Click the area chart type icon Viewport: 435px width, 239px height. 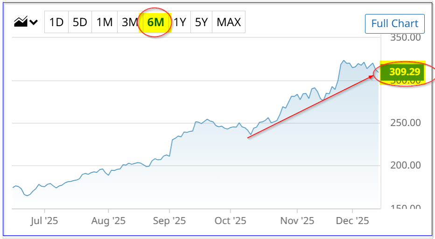tap(21, 22)
